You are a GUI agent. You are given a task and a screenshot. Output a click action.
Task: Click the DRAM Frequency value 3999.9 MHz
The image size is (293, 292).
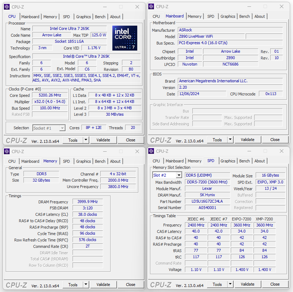click(x=87, y=202)
